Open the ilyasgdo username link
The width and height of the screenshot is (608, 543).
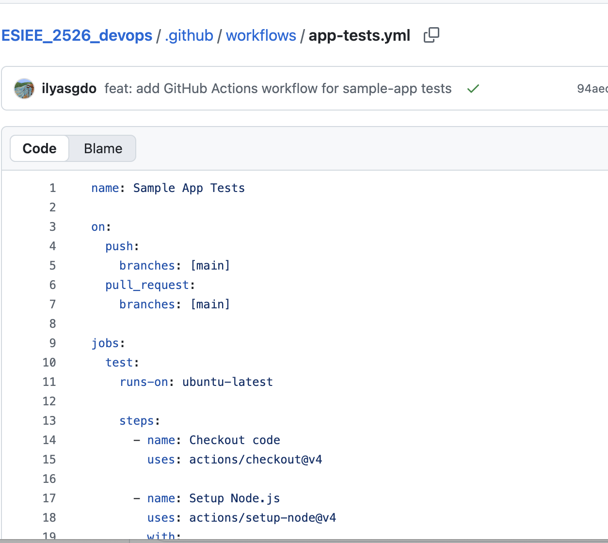coord(69,89)
